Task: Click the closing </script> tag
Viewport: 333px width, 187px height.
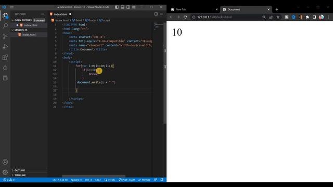Action: coord(76,99)
